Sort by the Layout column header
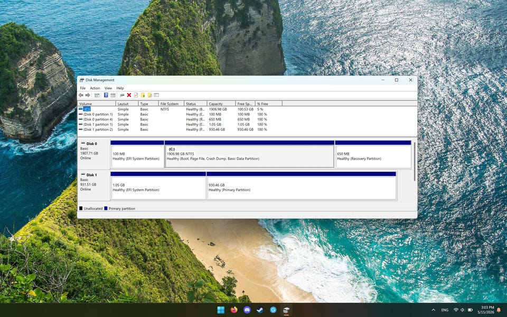 [127, 104]
